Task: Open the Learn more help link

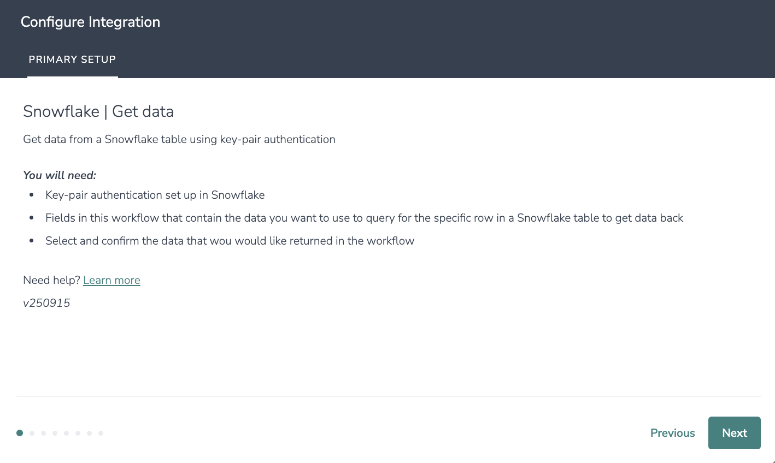Action: 111,280
